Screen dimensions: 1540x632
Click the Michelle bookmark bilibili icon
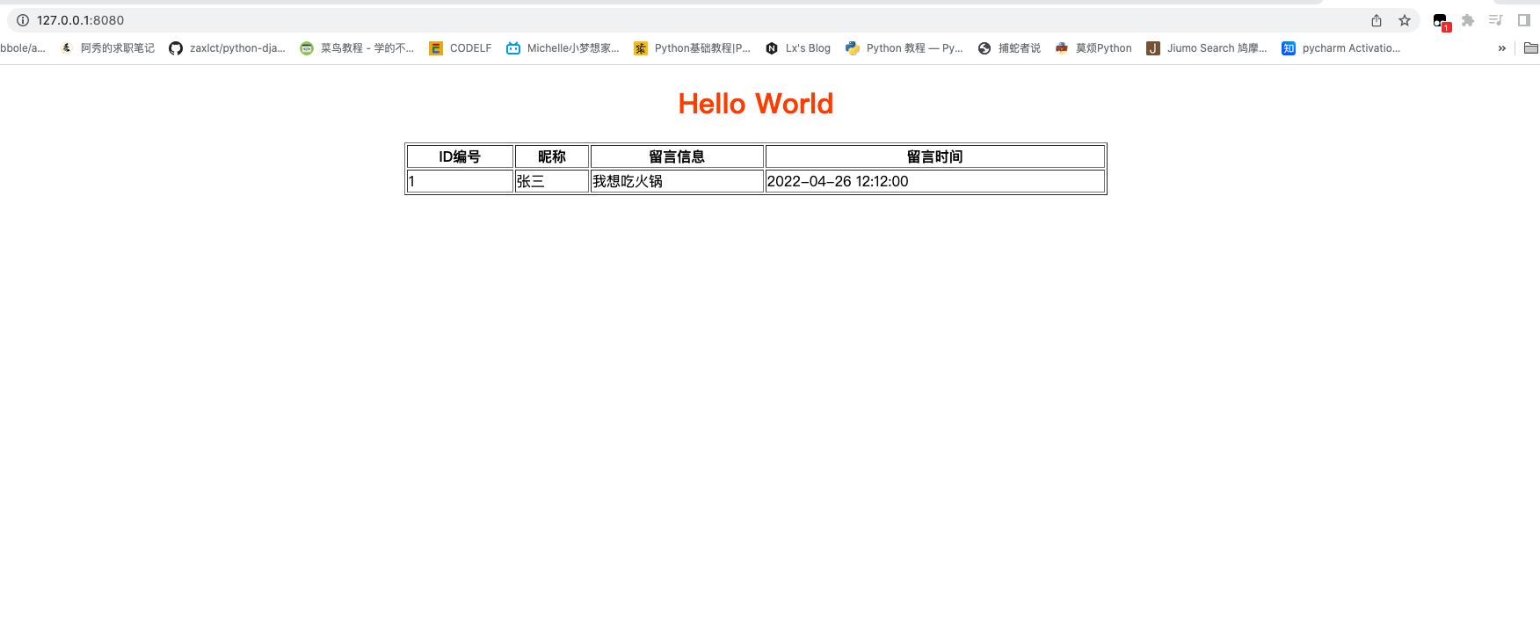click(x=513, y=48)
